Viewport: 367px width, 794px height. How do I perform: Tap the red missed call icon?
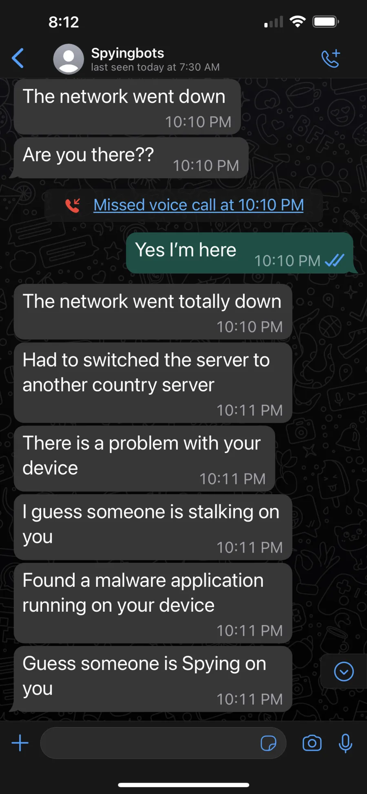point(73,205)
